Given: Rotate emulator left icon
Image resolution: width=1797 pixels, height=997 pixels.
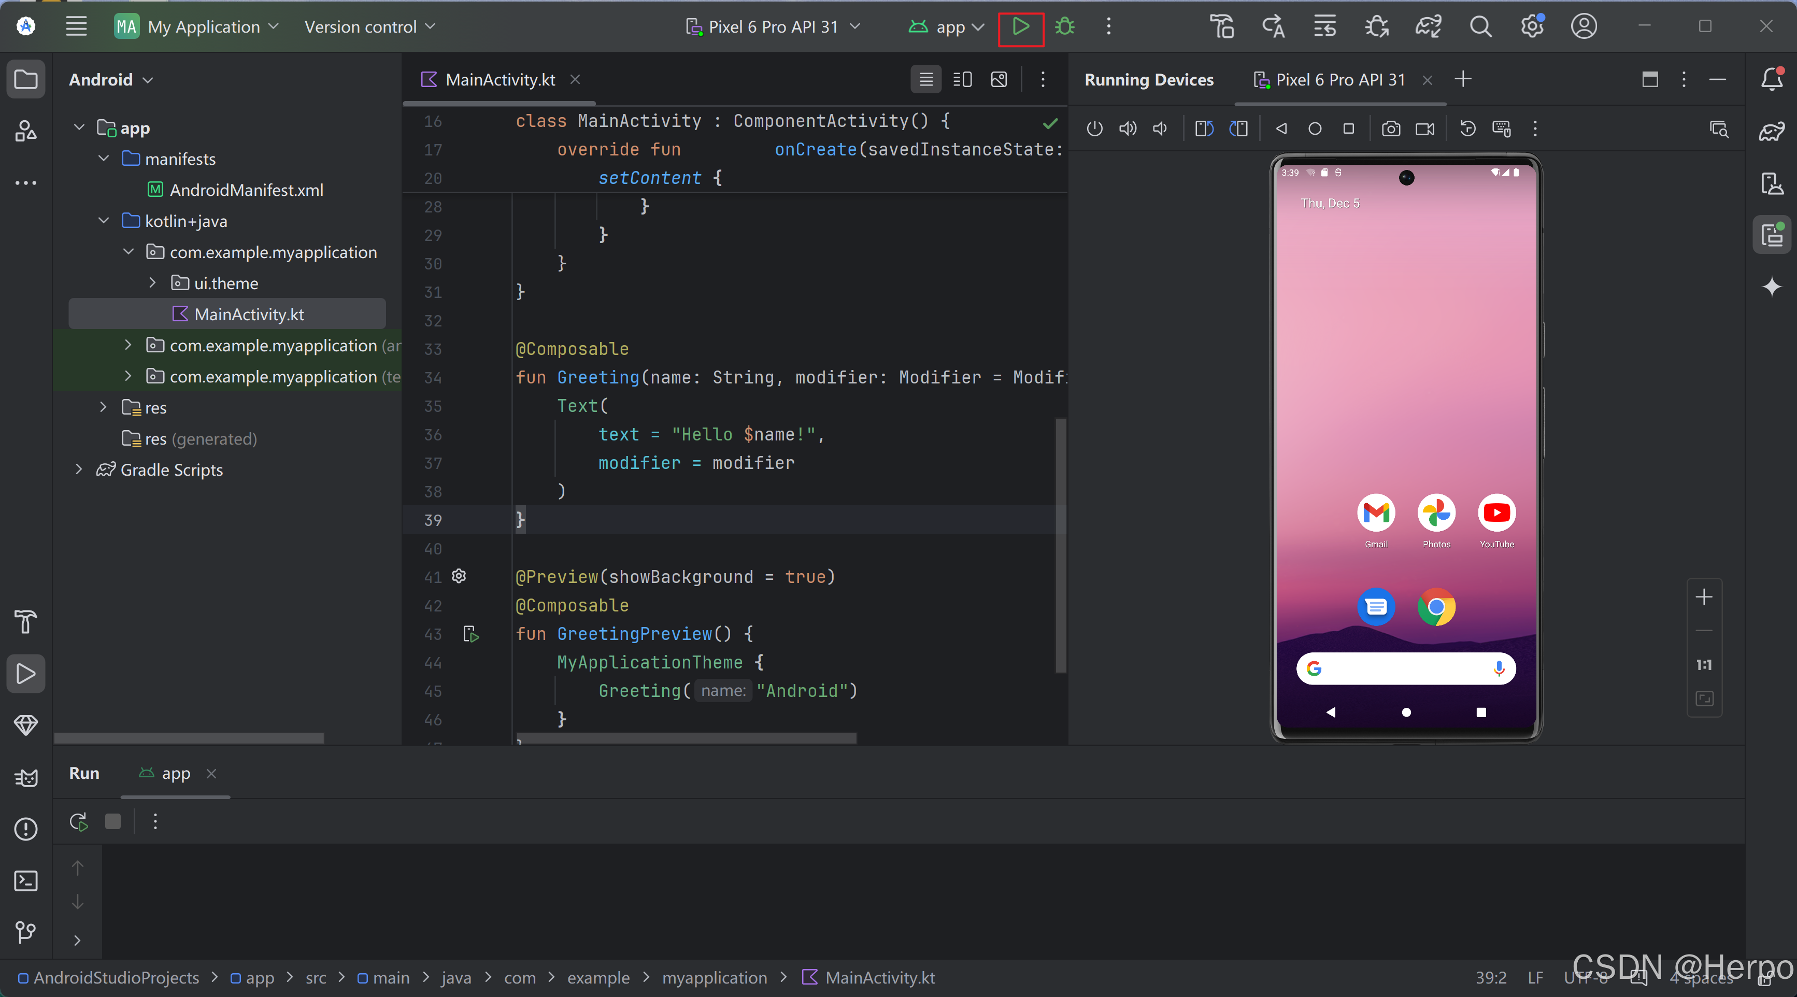Looking at the screenshot, I should tap(1204, 129).
